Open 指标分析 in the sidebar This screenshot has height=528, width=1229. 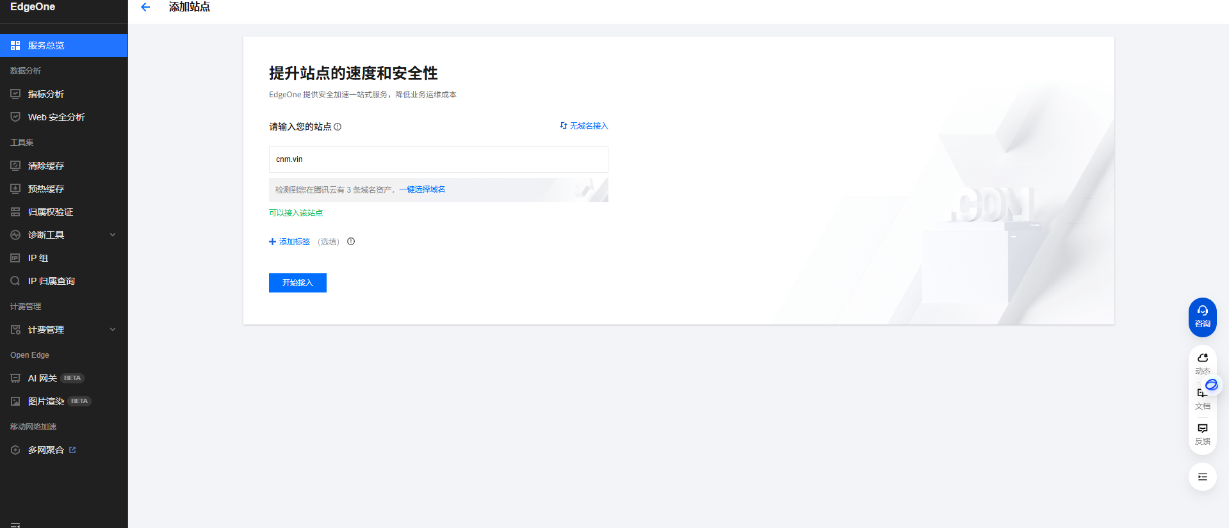tap(46, 94)
